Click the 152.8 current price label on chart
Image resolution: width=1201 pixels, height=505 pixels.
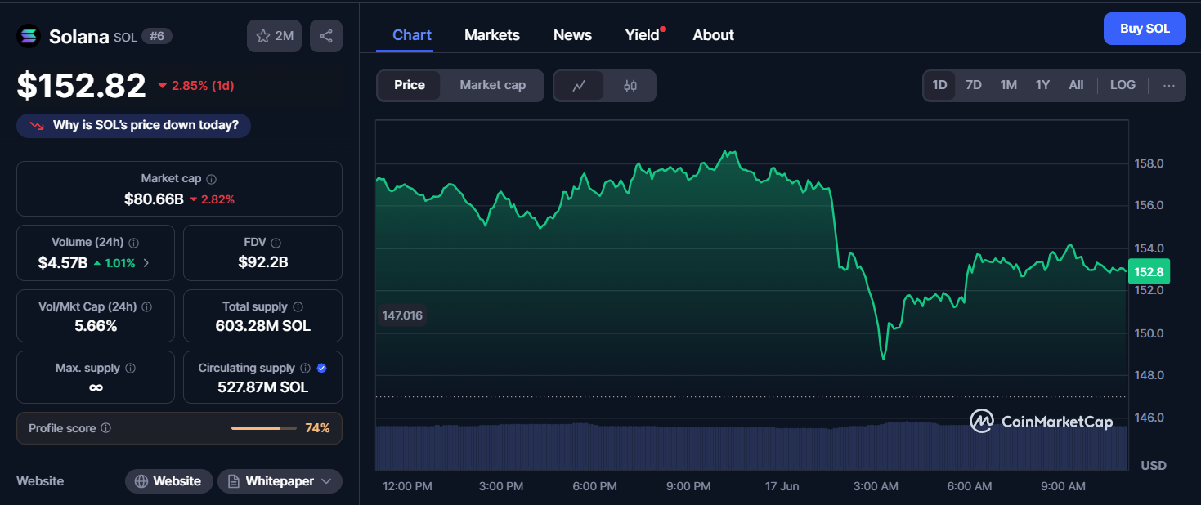(1149, 272)
